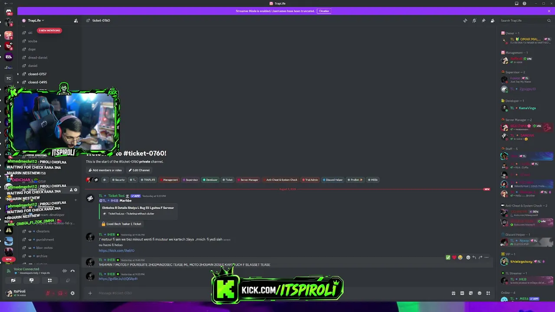555x312 pixels.
Task: Click the plus attachment button in message bar
Action: pyautogui.click(x=90, y=293)
